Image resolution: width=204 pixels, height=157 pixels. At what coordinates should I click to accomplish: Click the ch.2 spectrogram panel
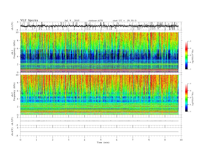point(99,95)
